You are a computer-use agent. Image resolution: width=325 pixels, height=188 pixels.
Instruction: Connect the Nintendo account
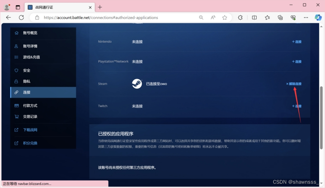point(297,42)
